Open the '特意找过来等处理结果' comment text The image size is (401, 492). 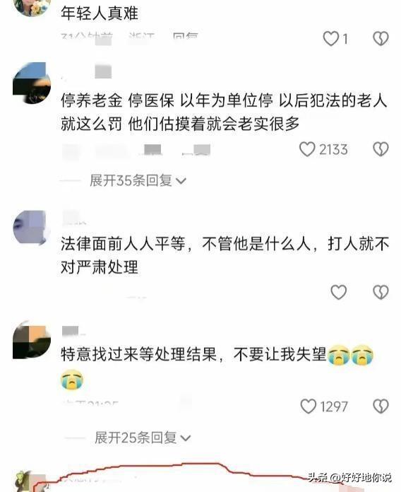coord(217,366)
